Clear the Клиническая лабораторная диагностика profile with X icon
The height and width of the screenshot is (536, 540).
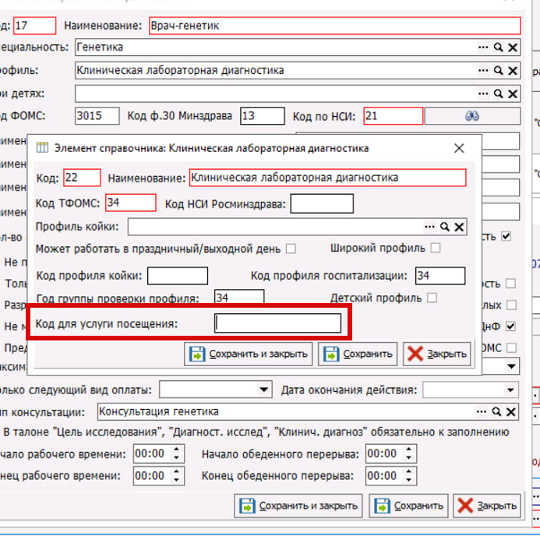click(513, 71)
